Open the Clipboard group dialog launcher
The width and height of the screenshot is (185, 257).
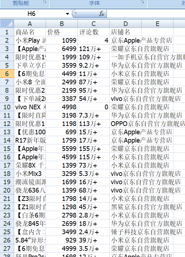[45, 2]
